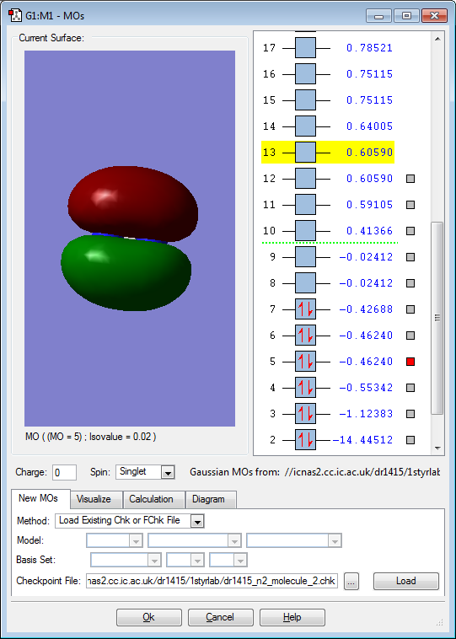Switch to the Visualize tab

pyautogui.click(x=94, y=499)
